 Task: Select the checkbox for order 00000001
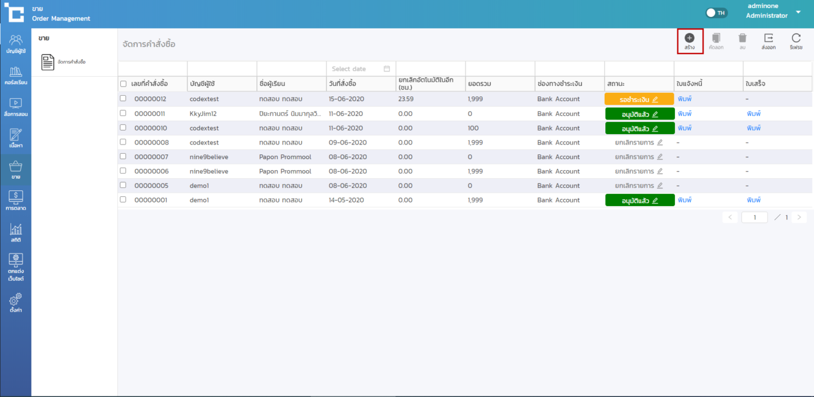click(123, 200)
